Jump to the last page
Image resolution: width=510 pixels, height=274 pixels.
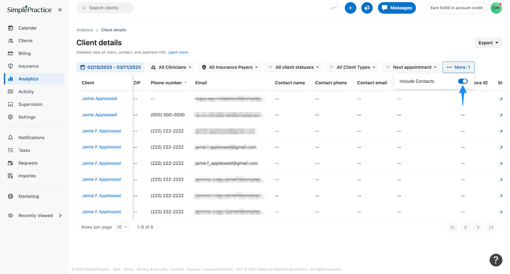tap(491, 227)
